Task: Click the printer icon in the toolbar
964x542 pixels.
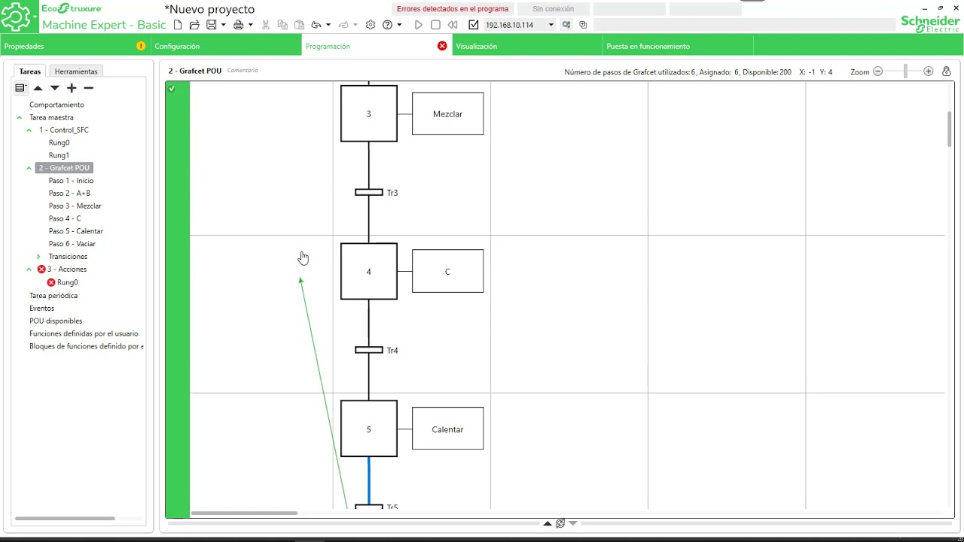Action: (x=238, y=25)
